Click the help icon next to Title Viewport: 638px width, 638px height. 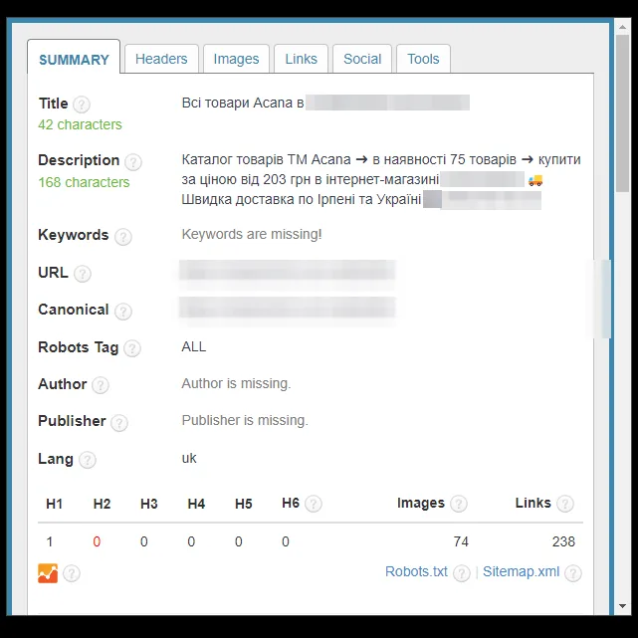(x=82, y=105)
